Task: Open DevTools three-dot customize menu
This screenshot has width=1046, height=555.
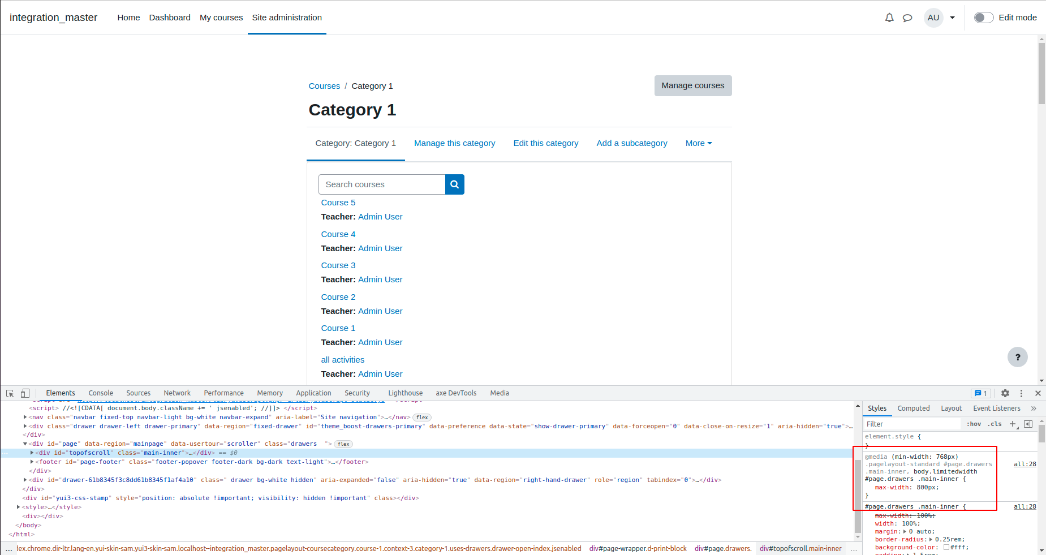Action: [x=1021, y=393]
